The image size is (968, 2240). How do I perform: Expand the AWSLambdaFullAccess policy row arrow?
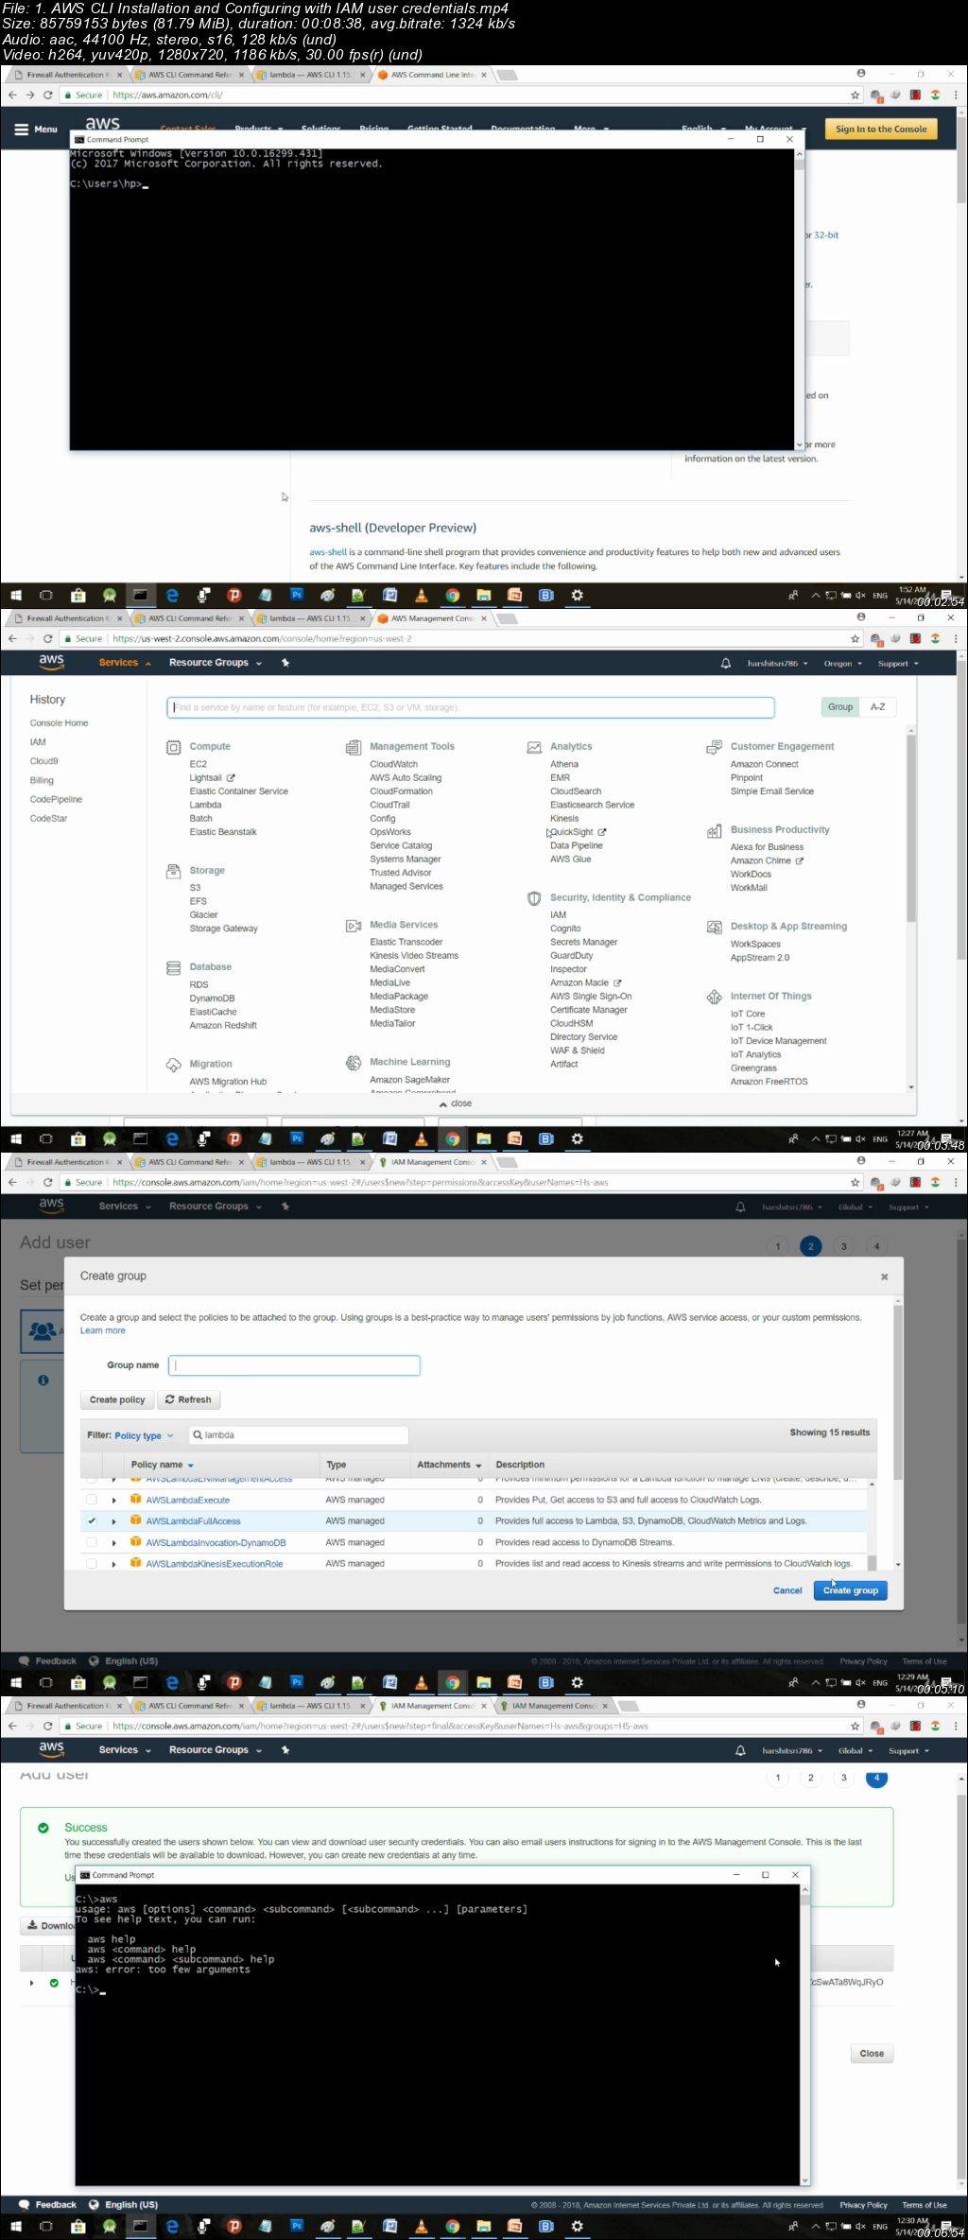click(x=113, y=1521)
